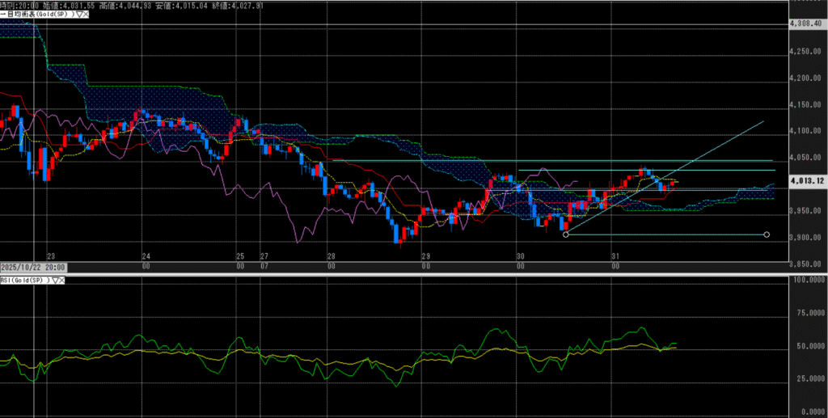Click the 2025/10/22 20:00 date cursor label
The height and width of the screenshot is (418, 828).
point(33,267)
